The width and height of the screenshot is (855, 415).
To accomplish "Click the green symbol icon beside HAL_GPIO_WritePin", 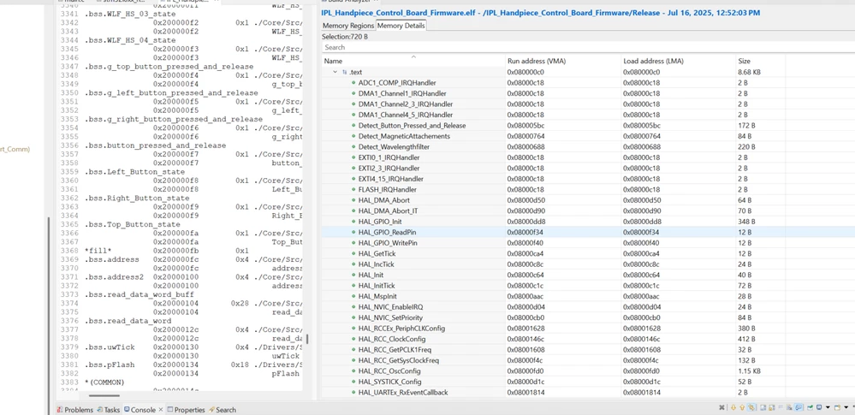I will (353, 243).
